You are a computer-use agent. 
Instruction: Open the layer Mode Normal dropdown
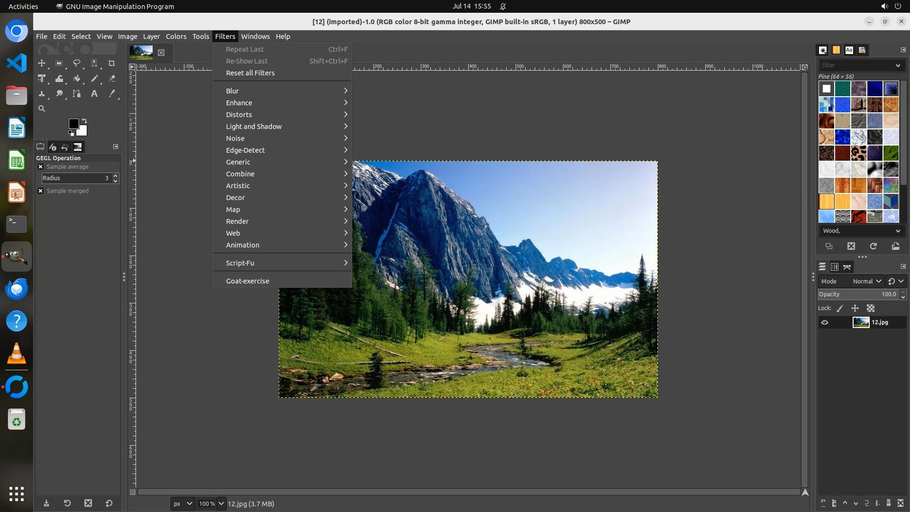pyautogui.click(x=866, y=282)
